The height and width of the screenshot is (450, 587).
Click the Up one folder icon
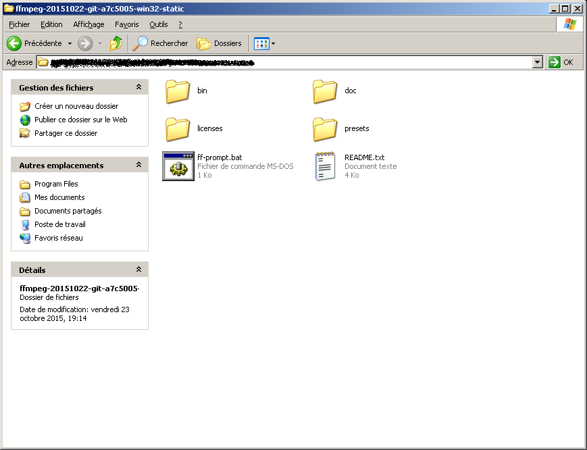pyautogui.click(x=116, y=43)
